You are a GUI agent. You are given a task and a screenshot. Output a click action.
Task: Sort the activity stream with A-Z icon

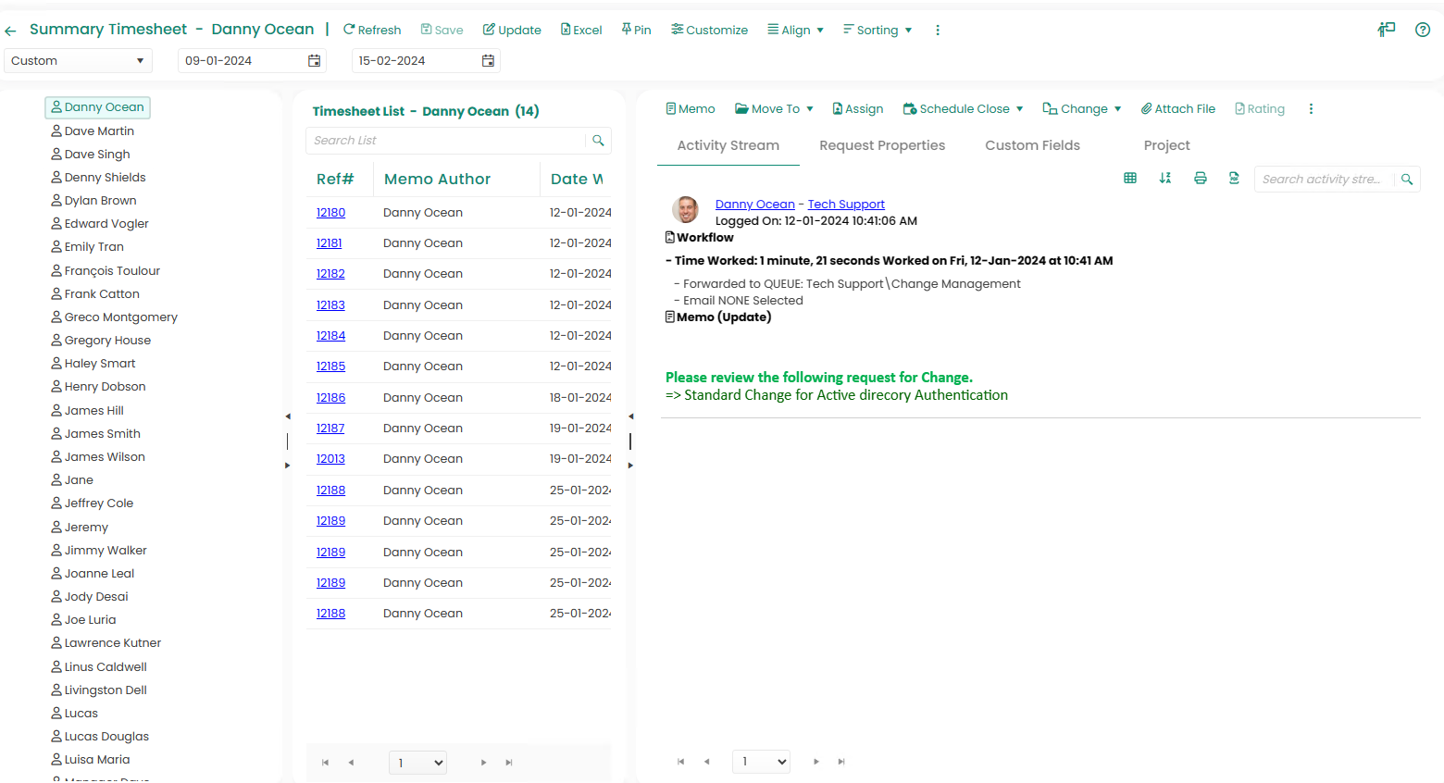[1165, 179]
